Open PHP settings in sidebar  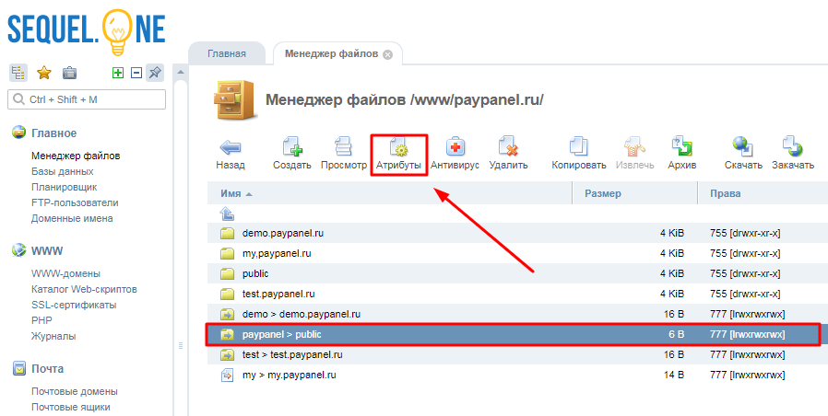click(x=41, y=320)
